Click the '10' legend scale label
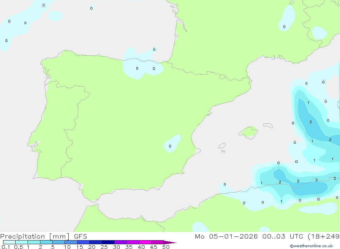 coord(67,247)
